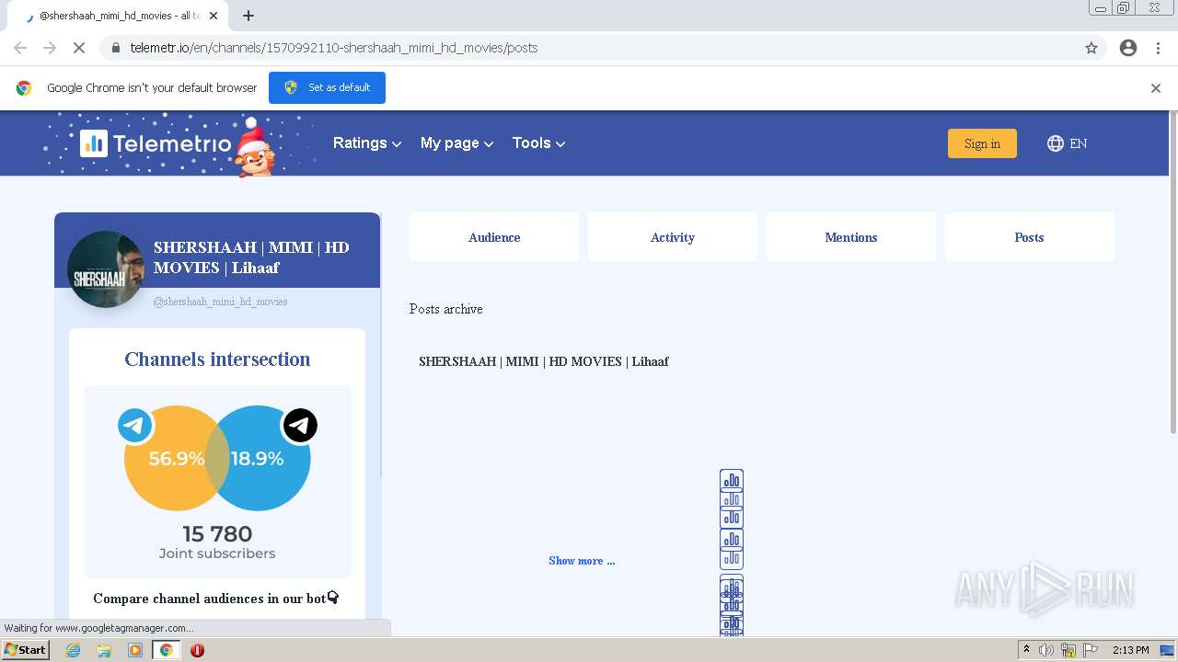
Task: Bookmark this page with star icon
Action: coord(1091,48)
